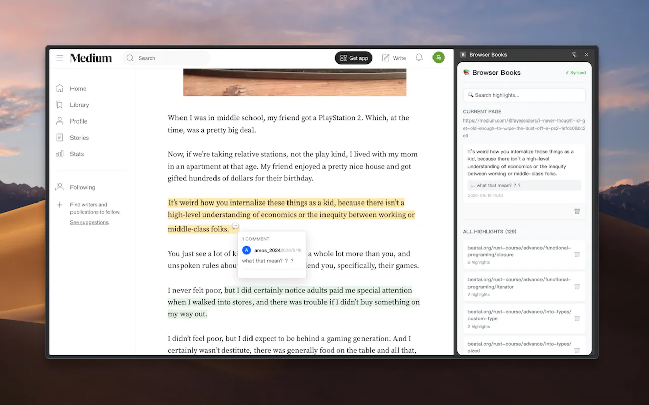Delete the functional-programing/closure highlights entry
The width and height of the screenshot is (649, 405).
coord(577,255)
